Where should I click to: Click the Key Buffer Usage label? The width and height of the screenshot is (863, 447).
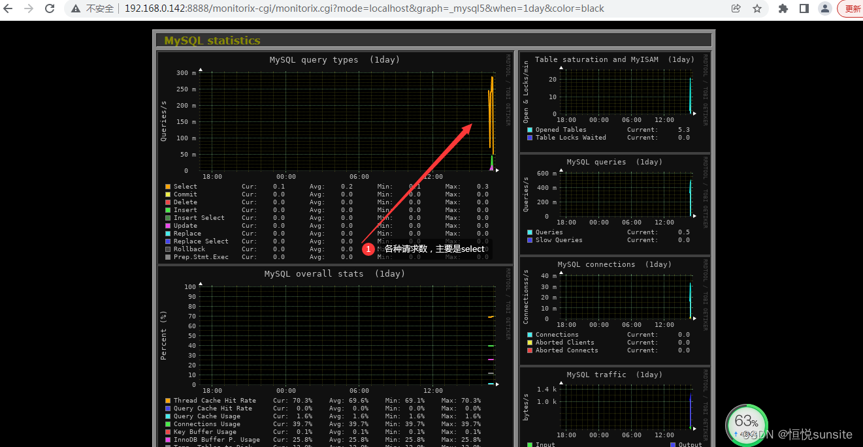(205, 432)
